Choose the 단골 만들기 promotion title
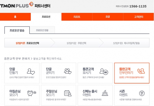Image resolution: width=154 pixels, height=106 pixels. click(13, 71)
